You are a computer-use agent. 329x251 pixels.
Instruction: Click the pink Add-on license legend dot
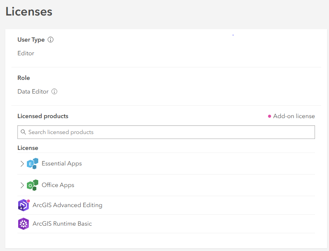[x=270, y=116]
